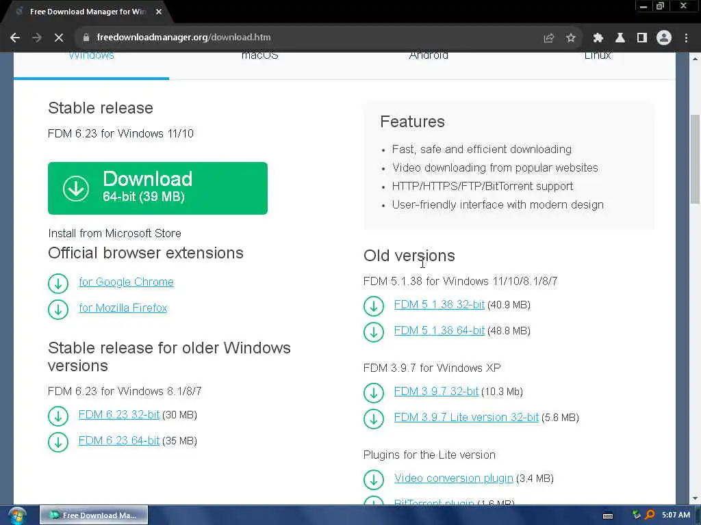Click the share page icon
The width and height of the screenshot is (701, 525).
click(x=548, y=38)
